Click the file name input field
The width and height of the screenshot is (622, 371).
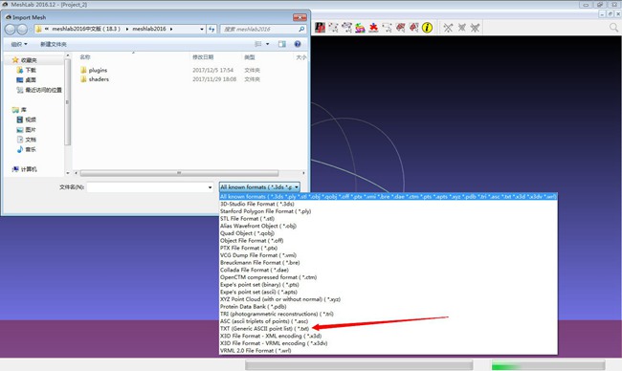[147, 187]
